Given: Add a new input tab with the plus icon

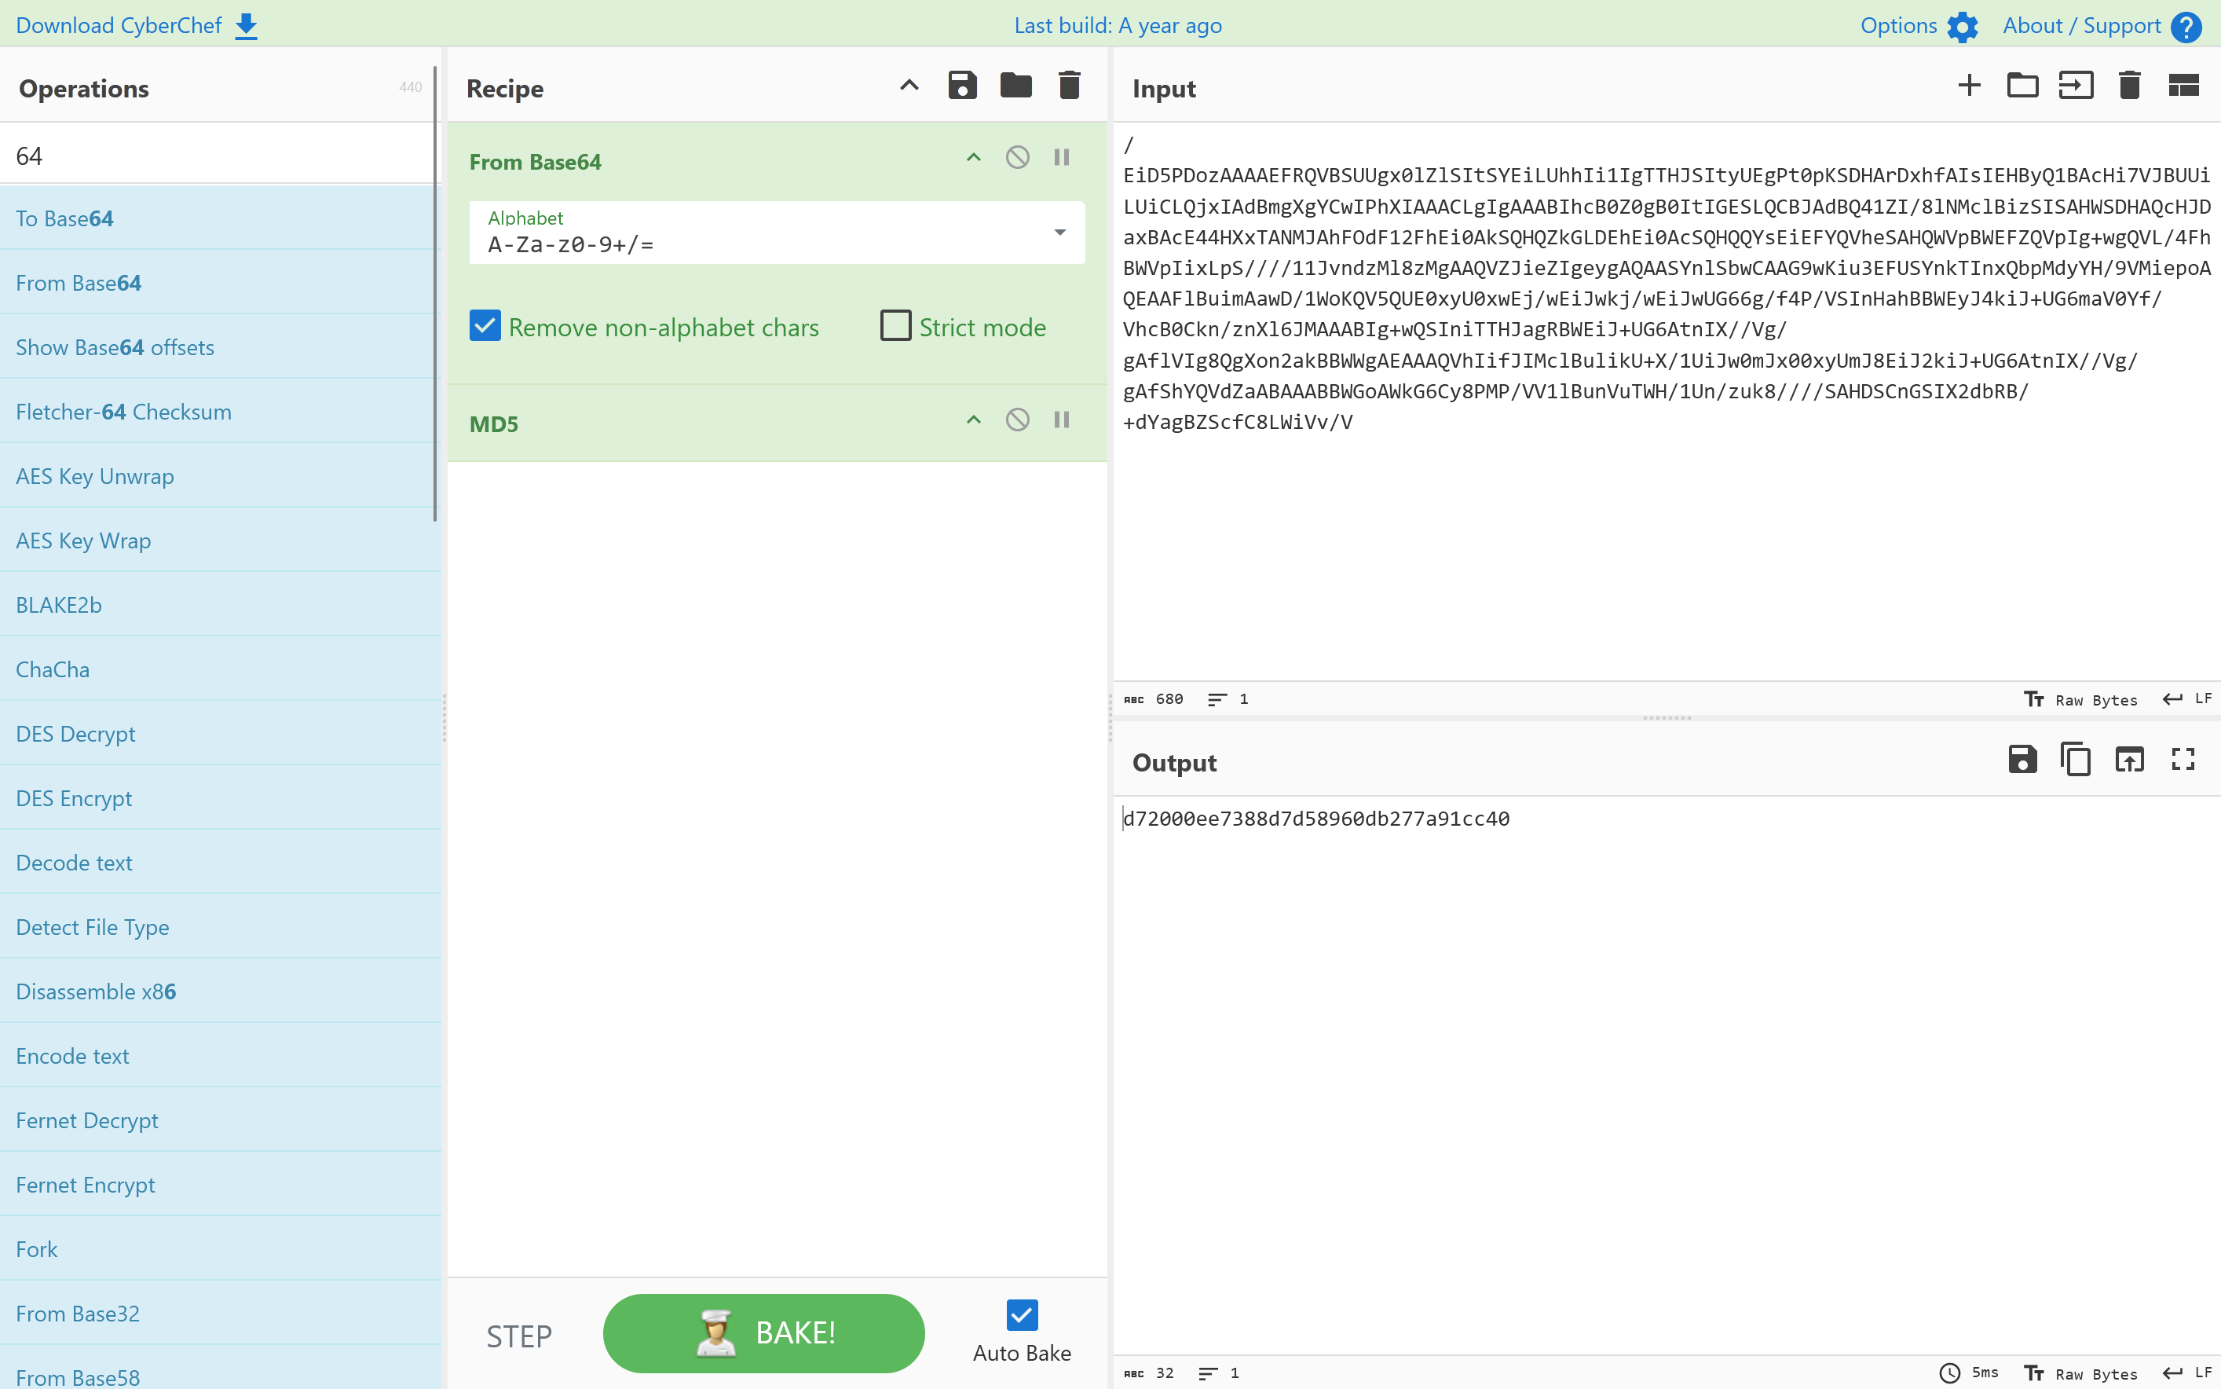Looking at the screenshot, I should click(x=1969, y=86).
